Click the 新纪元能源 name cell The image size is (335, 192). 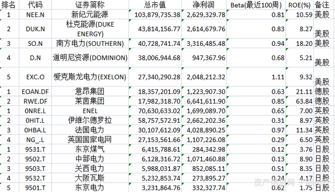(90, 14)
